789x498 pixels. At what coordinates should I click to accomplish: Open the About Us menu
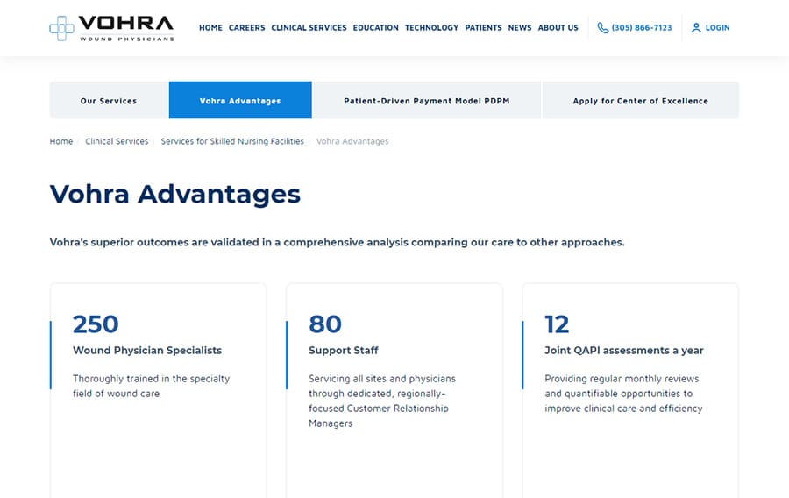(558, 28)
